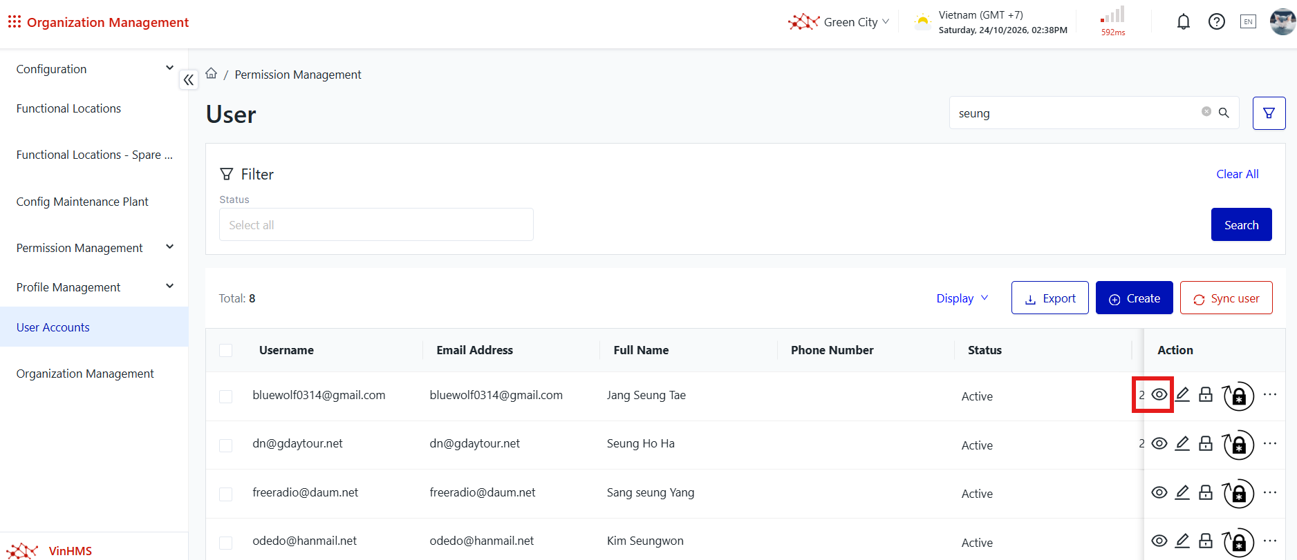Reset password for bluewolf0314@gmail.com
Viewport: 1297px width, 560px height.
tap(1238, 396)
